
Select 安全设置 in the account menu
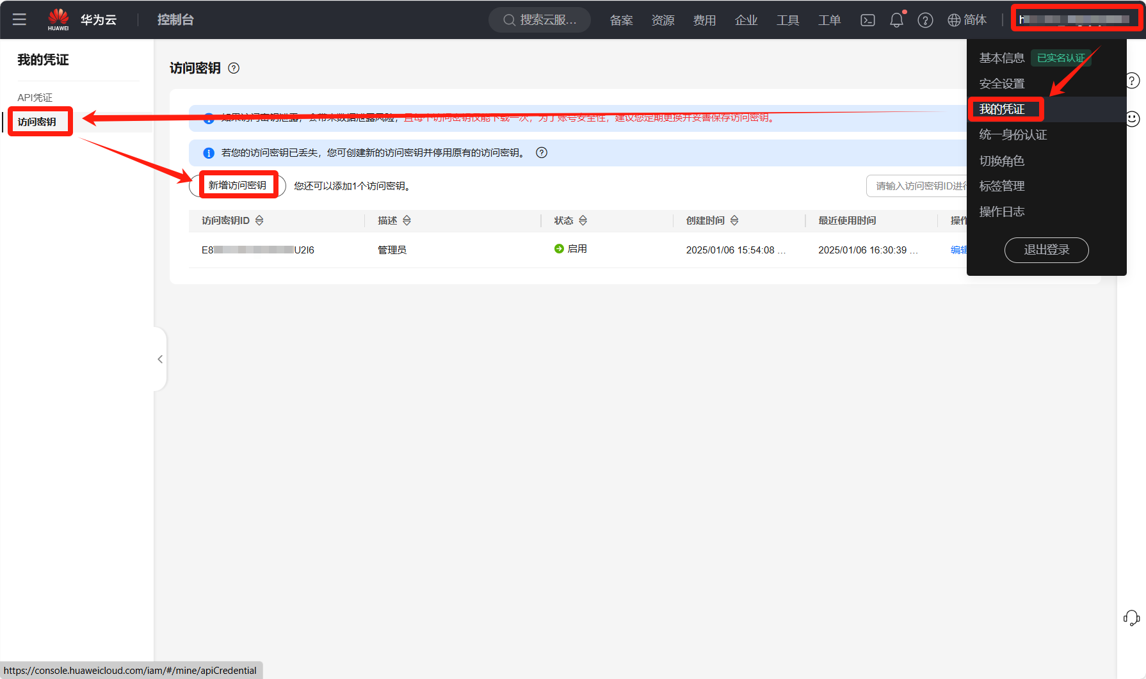point(1002,84)
